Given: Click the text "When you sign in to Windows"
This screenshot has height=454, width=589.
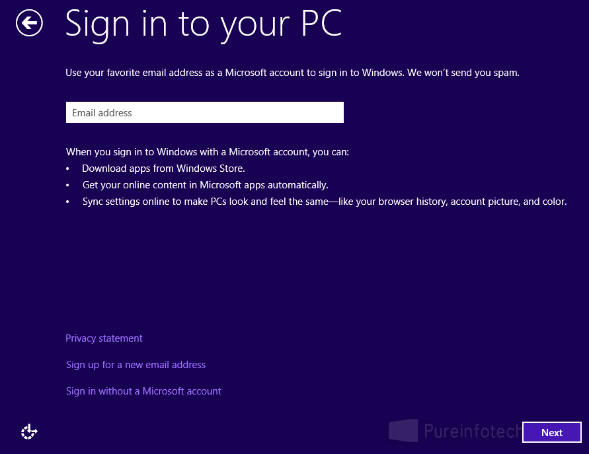Looking at the screenshot, I should tap(207, 151).
